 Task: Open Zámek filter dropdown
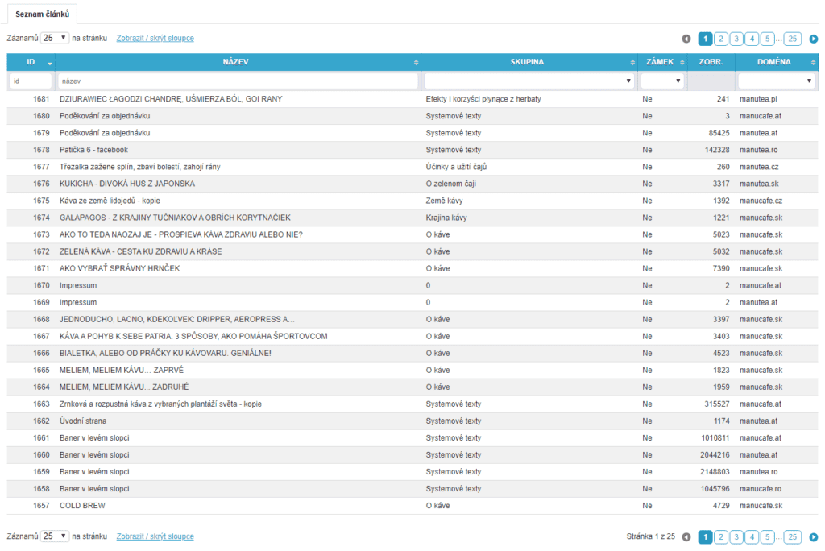click(662, 81)
